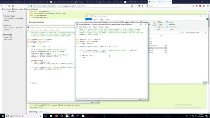
Task: Refresh the Explorer folder view
Action: point(183,32)
